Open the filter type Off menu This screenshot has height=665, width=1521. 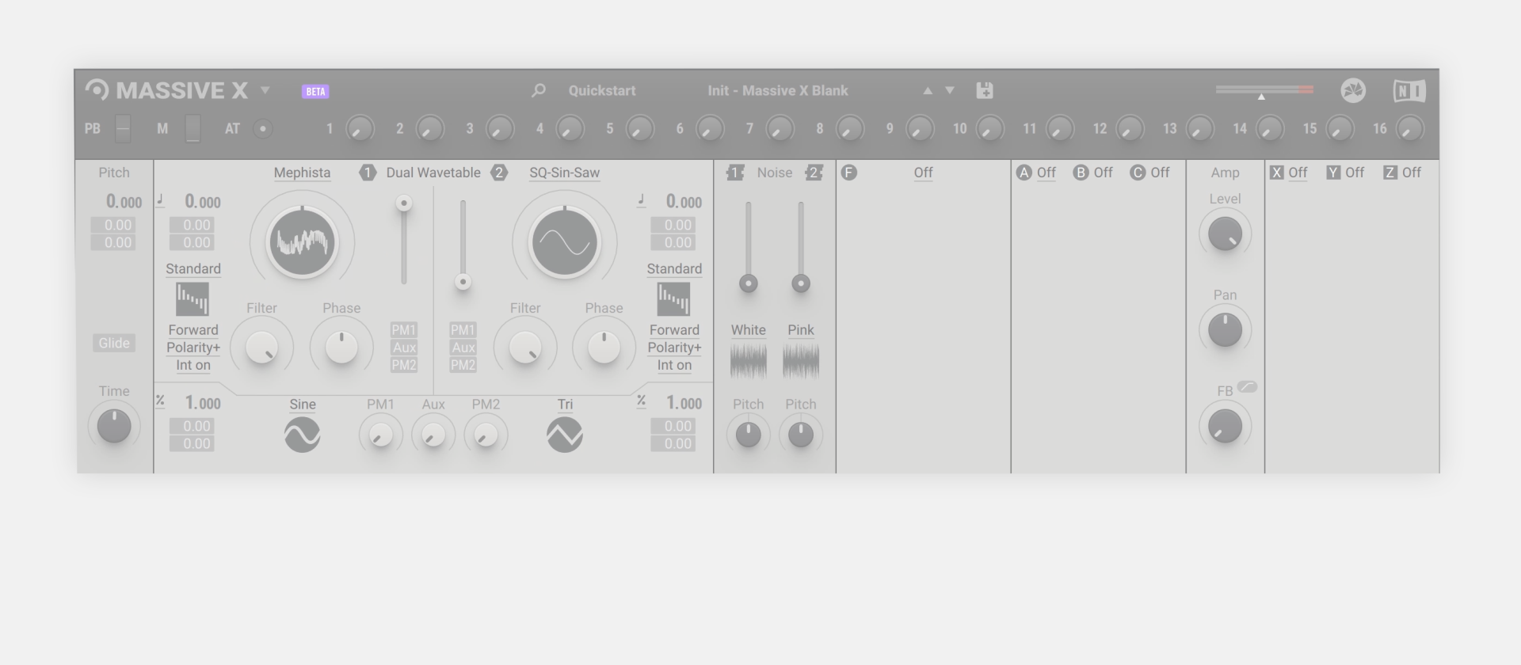tap(923, 173)
